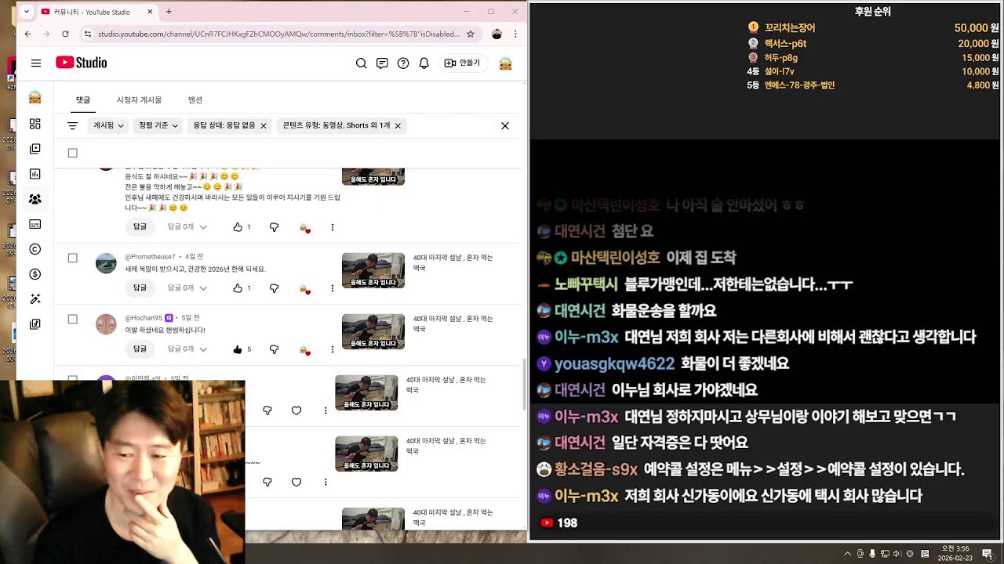Open volume control in the taskbar
Screen dimensions: 1004x564
click(897, 554)
